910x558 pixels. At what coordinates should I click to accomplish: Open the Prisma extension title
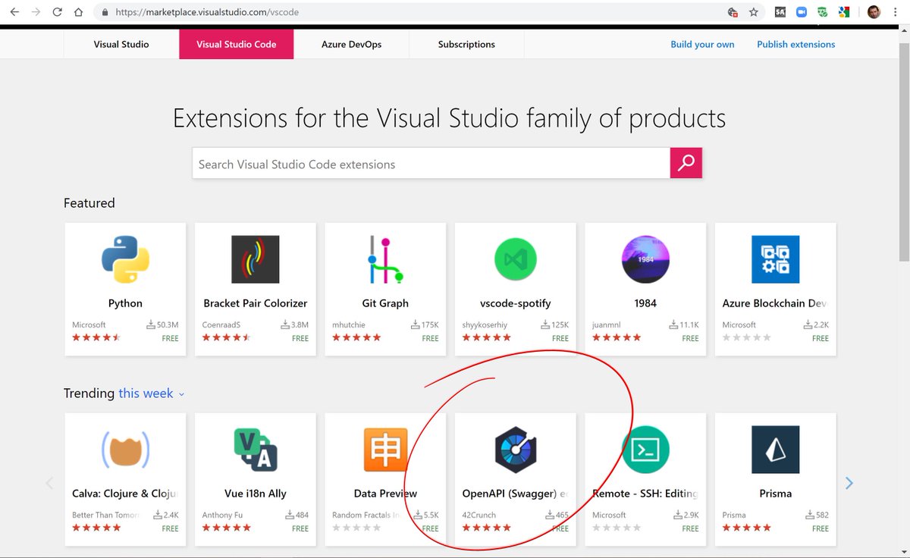point(776,494)
